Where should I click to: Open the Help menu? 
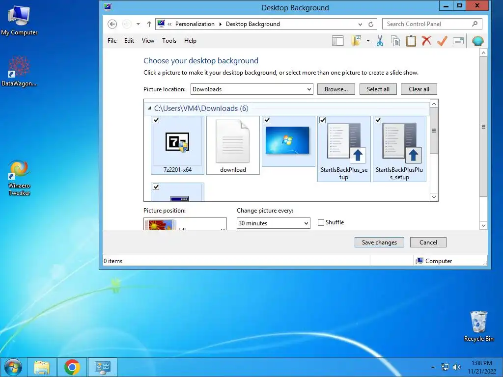click(190, 41)
